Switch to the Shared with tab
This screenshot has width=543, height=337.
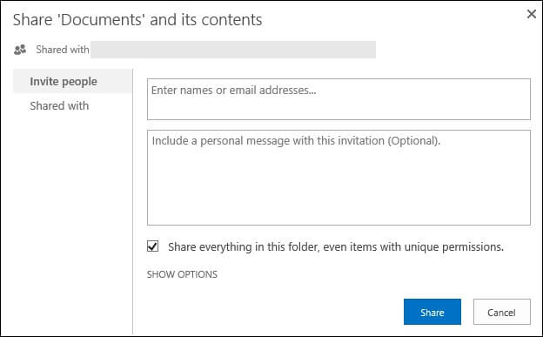click(59, 105)
